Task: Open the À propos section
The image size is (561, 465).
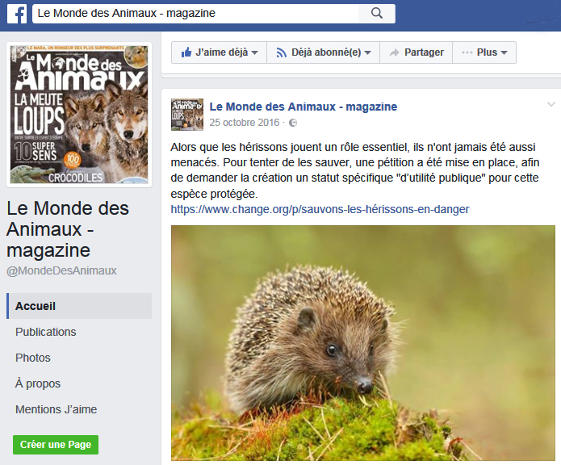Action: pos(38,383)
